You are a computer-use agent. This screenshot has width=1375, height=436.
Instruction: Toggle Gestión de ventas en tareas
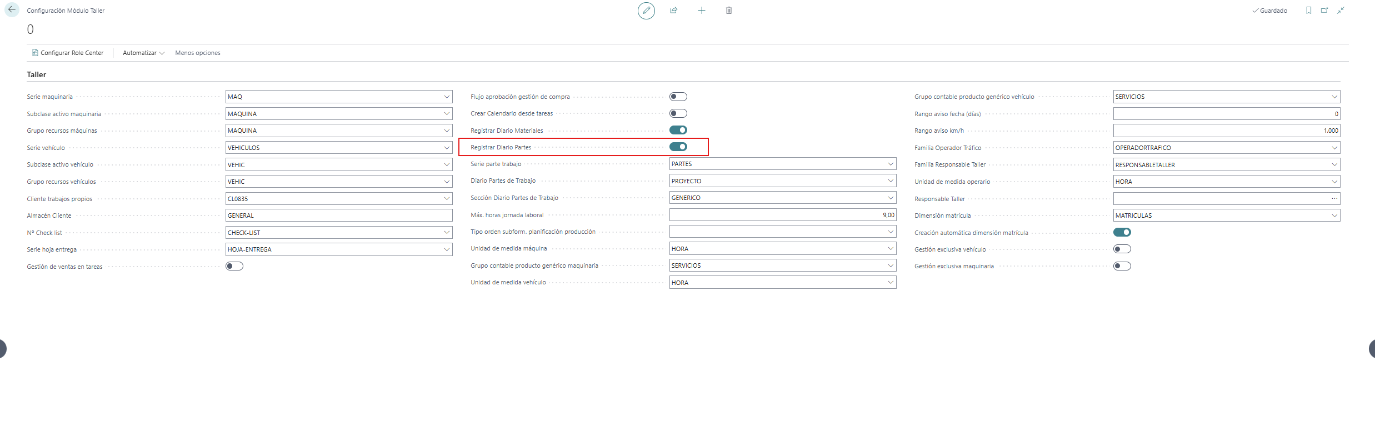click(x=234, y=266)
